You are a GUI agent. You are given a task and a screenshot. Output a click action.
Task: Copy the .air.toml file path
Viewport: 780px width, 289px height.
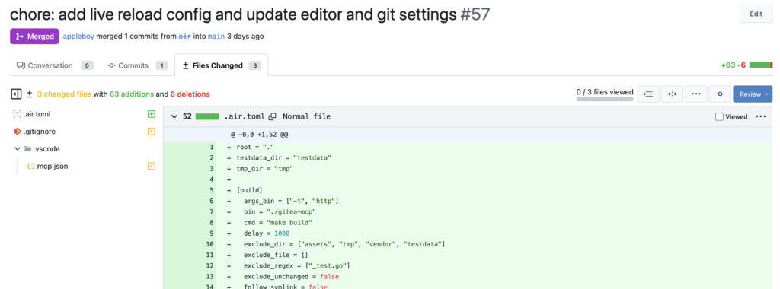click(x=272, y=116)
